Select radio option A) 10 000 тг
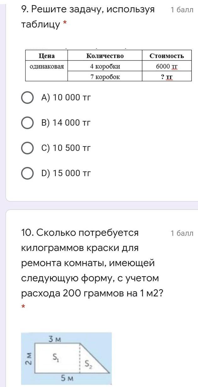 point(27,98)
